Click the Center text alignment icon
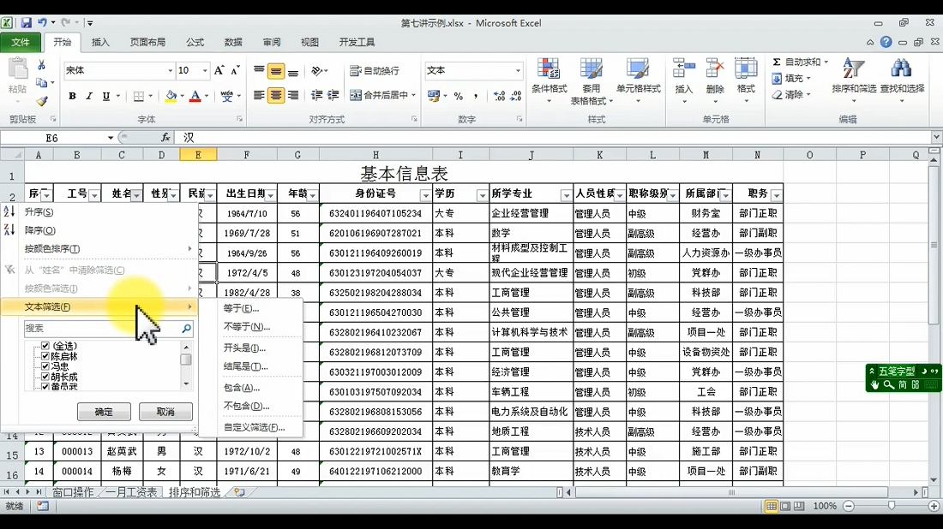 pos(276,96)
